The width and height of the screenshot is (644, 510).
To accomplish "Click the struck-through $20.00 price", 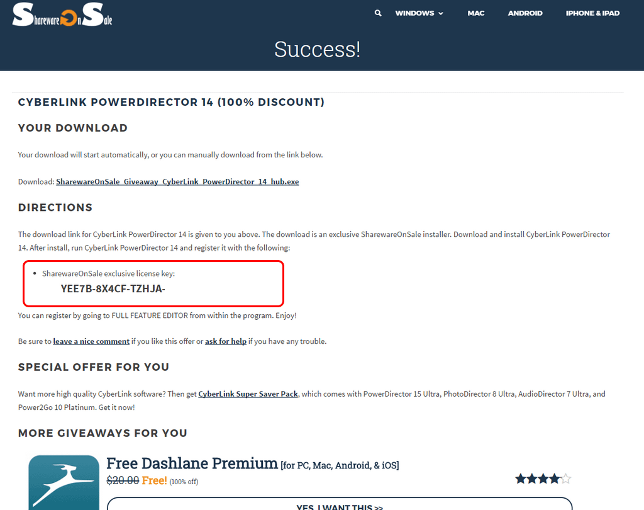I will tap(123, 480).
